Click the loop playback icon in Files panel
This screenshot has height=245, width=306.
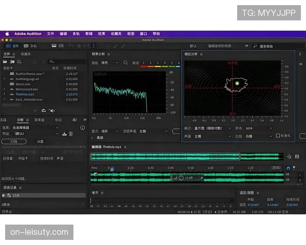[x=43, y=110]
